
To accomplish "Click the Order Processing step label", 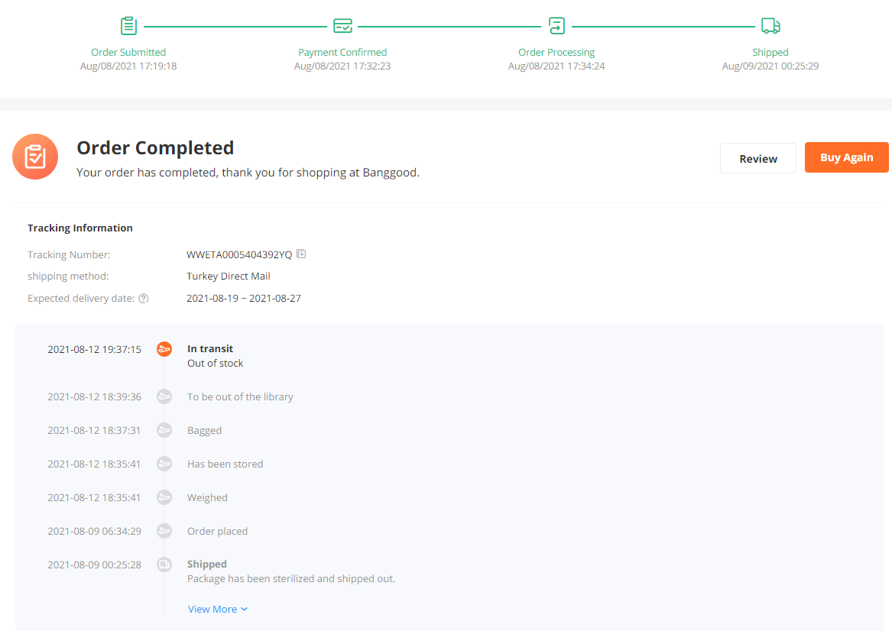I will [x=556, y=52].
